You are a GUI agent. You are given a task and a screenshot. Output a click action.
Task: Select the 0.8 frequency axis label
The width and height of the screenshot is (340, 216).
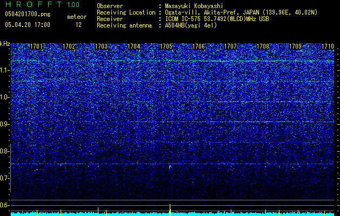point(5,151)
